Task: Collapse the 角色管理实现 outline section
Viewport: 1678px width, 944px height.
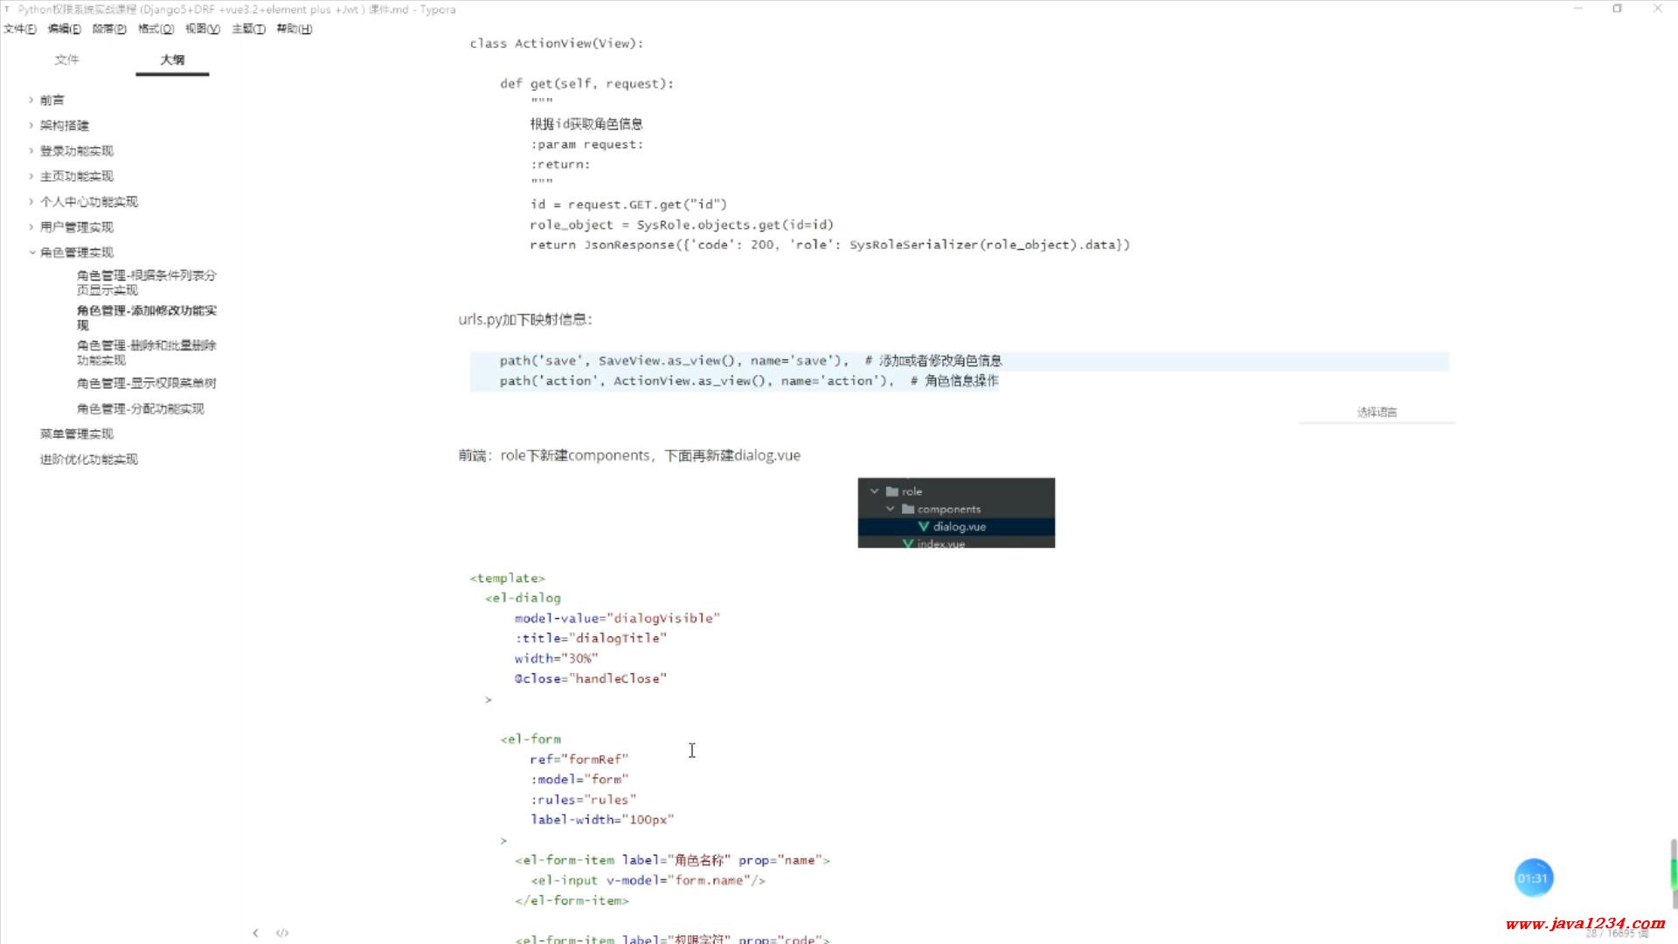Action: coord(31,253)
